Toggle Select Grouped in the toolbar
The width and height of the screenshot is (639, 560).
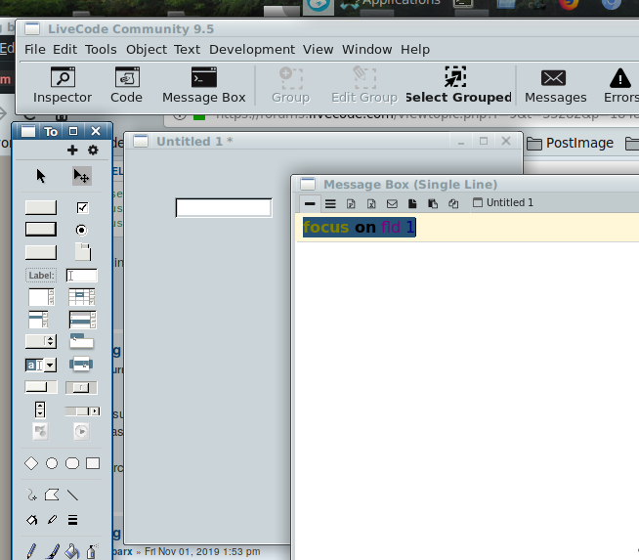click(x=457, y=85)
